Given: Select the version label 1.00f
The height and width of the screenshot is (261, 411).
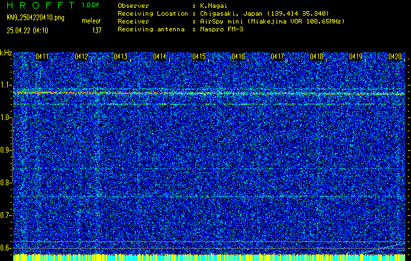Looking at the screenshot, I should (90, 5).
